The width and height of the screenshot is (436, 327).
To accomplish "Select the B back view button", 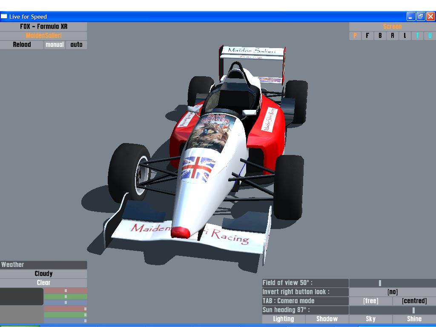I will (380, 36).
